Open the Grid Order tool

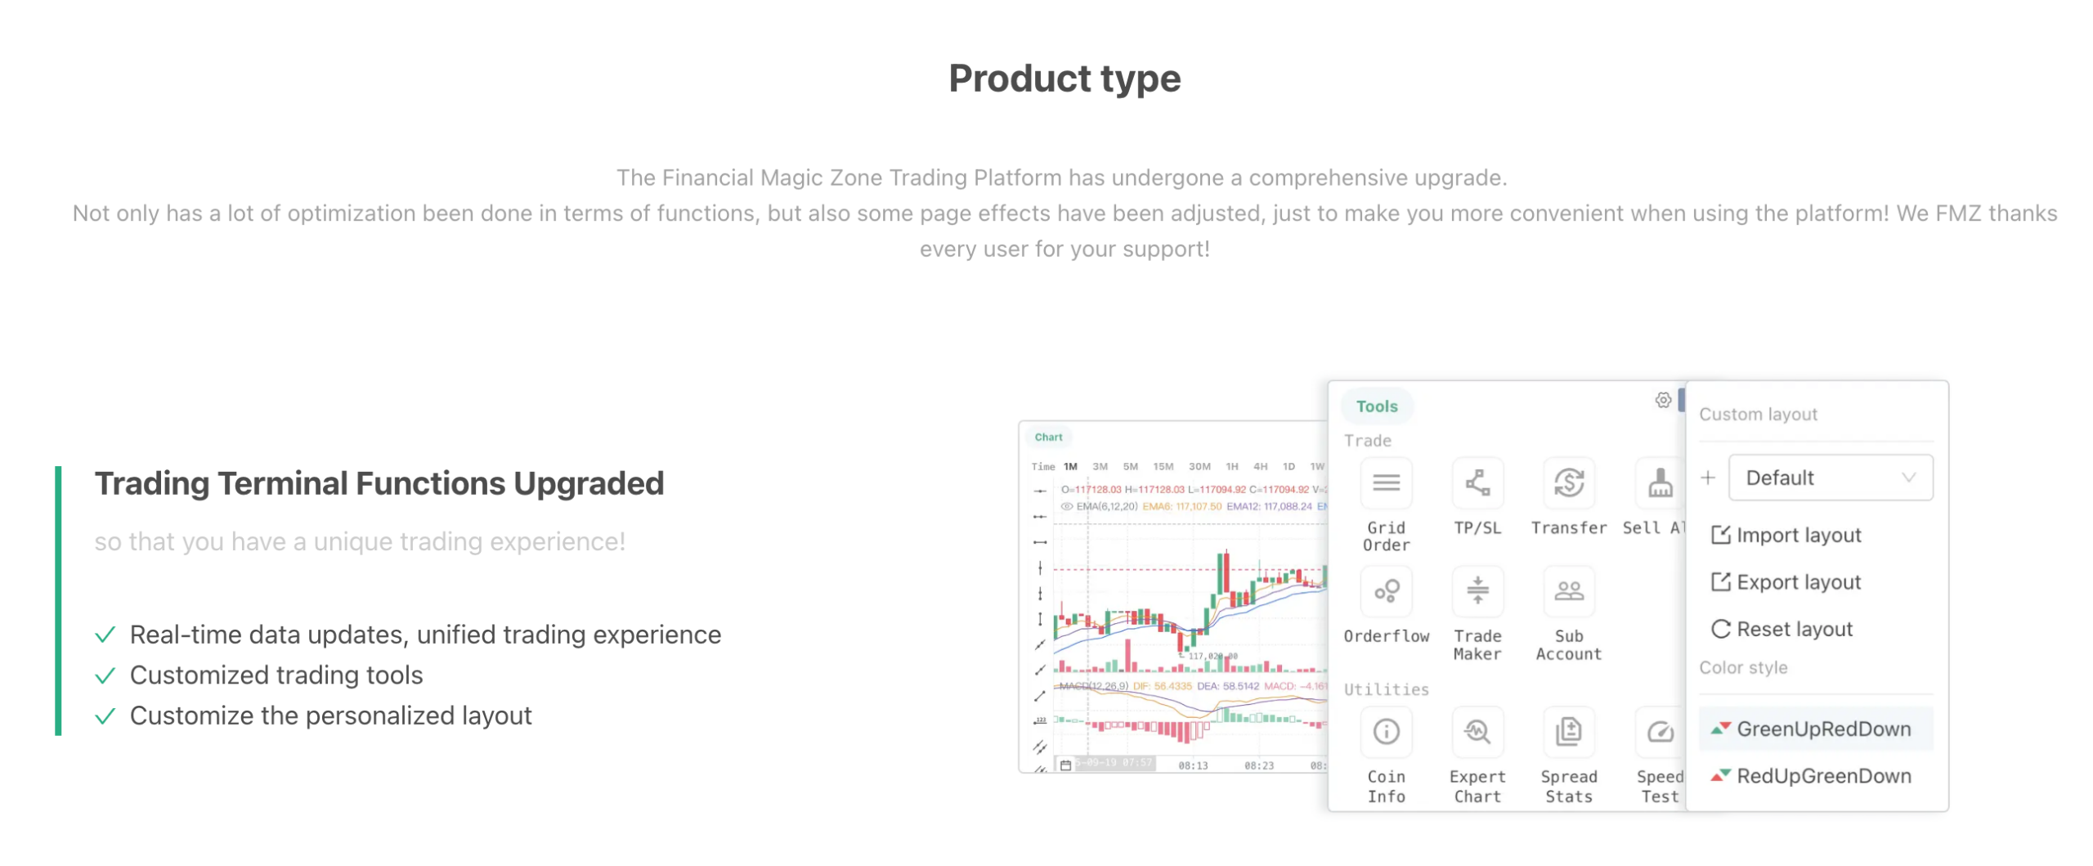(x=1386, y=484)
